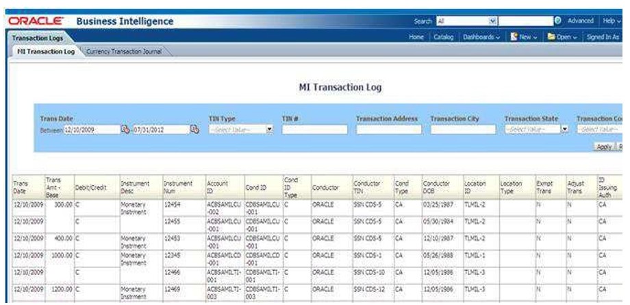Screen dimensions: 630x305
Task: Click the Trans Date column header
Action: pos(28,187)
